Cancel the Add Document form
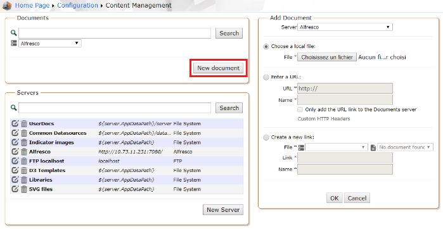 pos(357,198)
